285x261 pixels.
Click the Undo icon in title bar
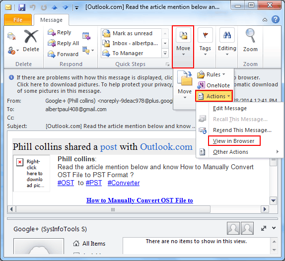tap(33, 7)
